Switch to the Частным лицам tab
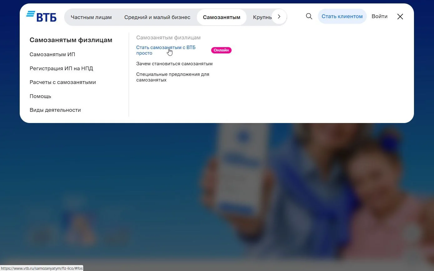This screenshot has width=434, height=271. [x=91, y=17]
